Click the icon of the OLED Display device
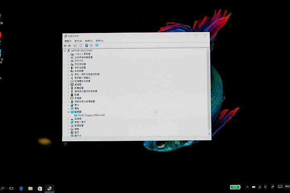Viewport: 290px width, 193px height. (x=76, y=115)
